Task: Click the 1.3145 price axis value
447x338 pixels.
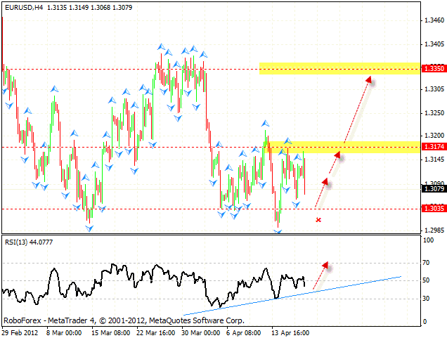Action: coord(434,160)
